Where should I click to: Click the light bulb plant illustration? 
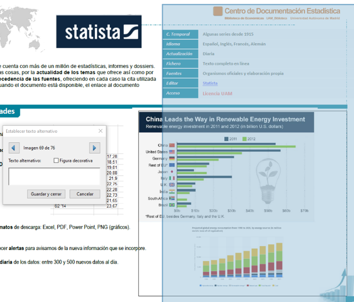coord(268,181)
